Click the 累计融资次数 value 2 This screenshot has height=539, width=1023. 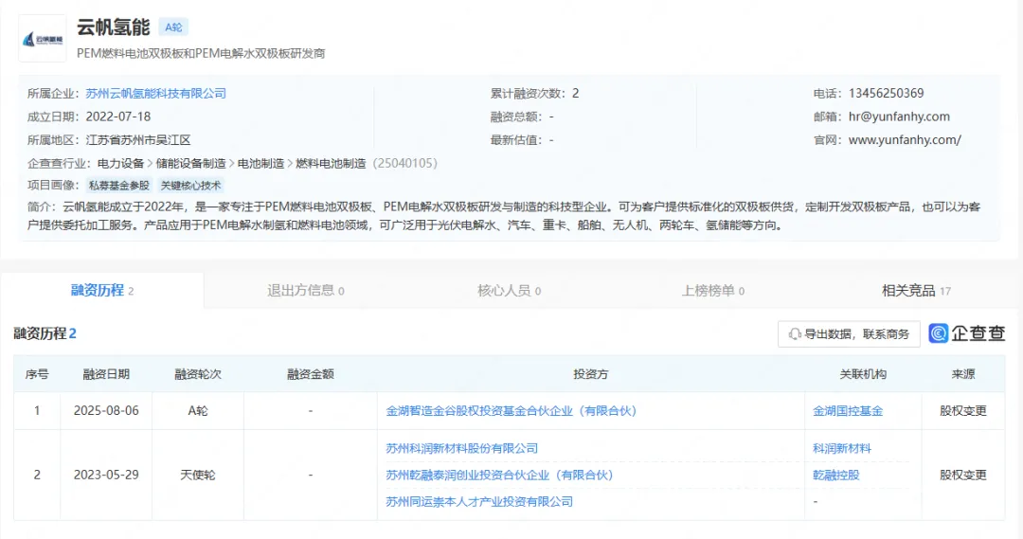tap(576, 94)
